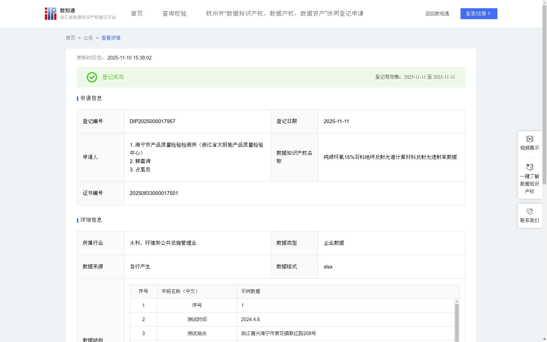Viewport: 547px width, 342px height.
Task: Click applicant 海宁市产品质量检验检测所
Action: click(197, 149)
